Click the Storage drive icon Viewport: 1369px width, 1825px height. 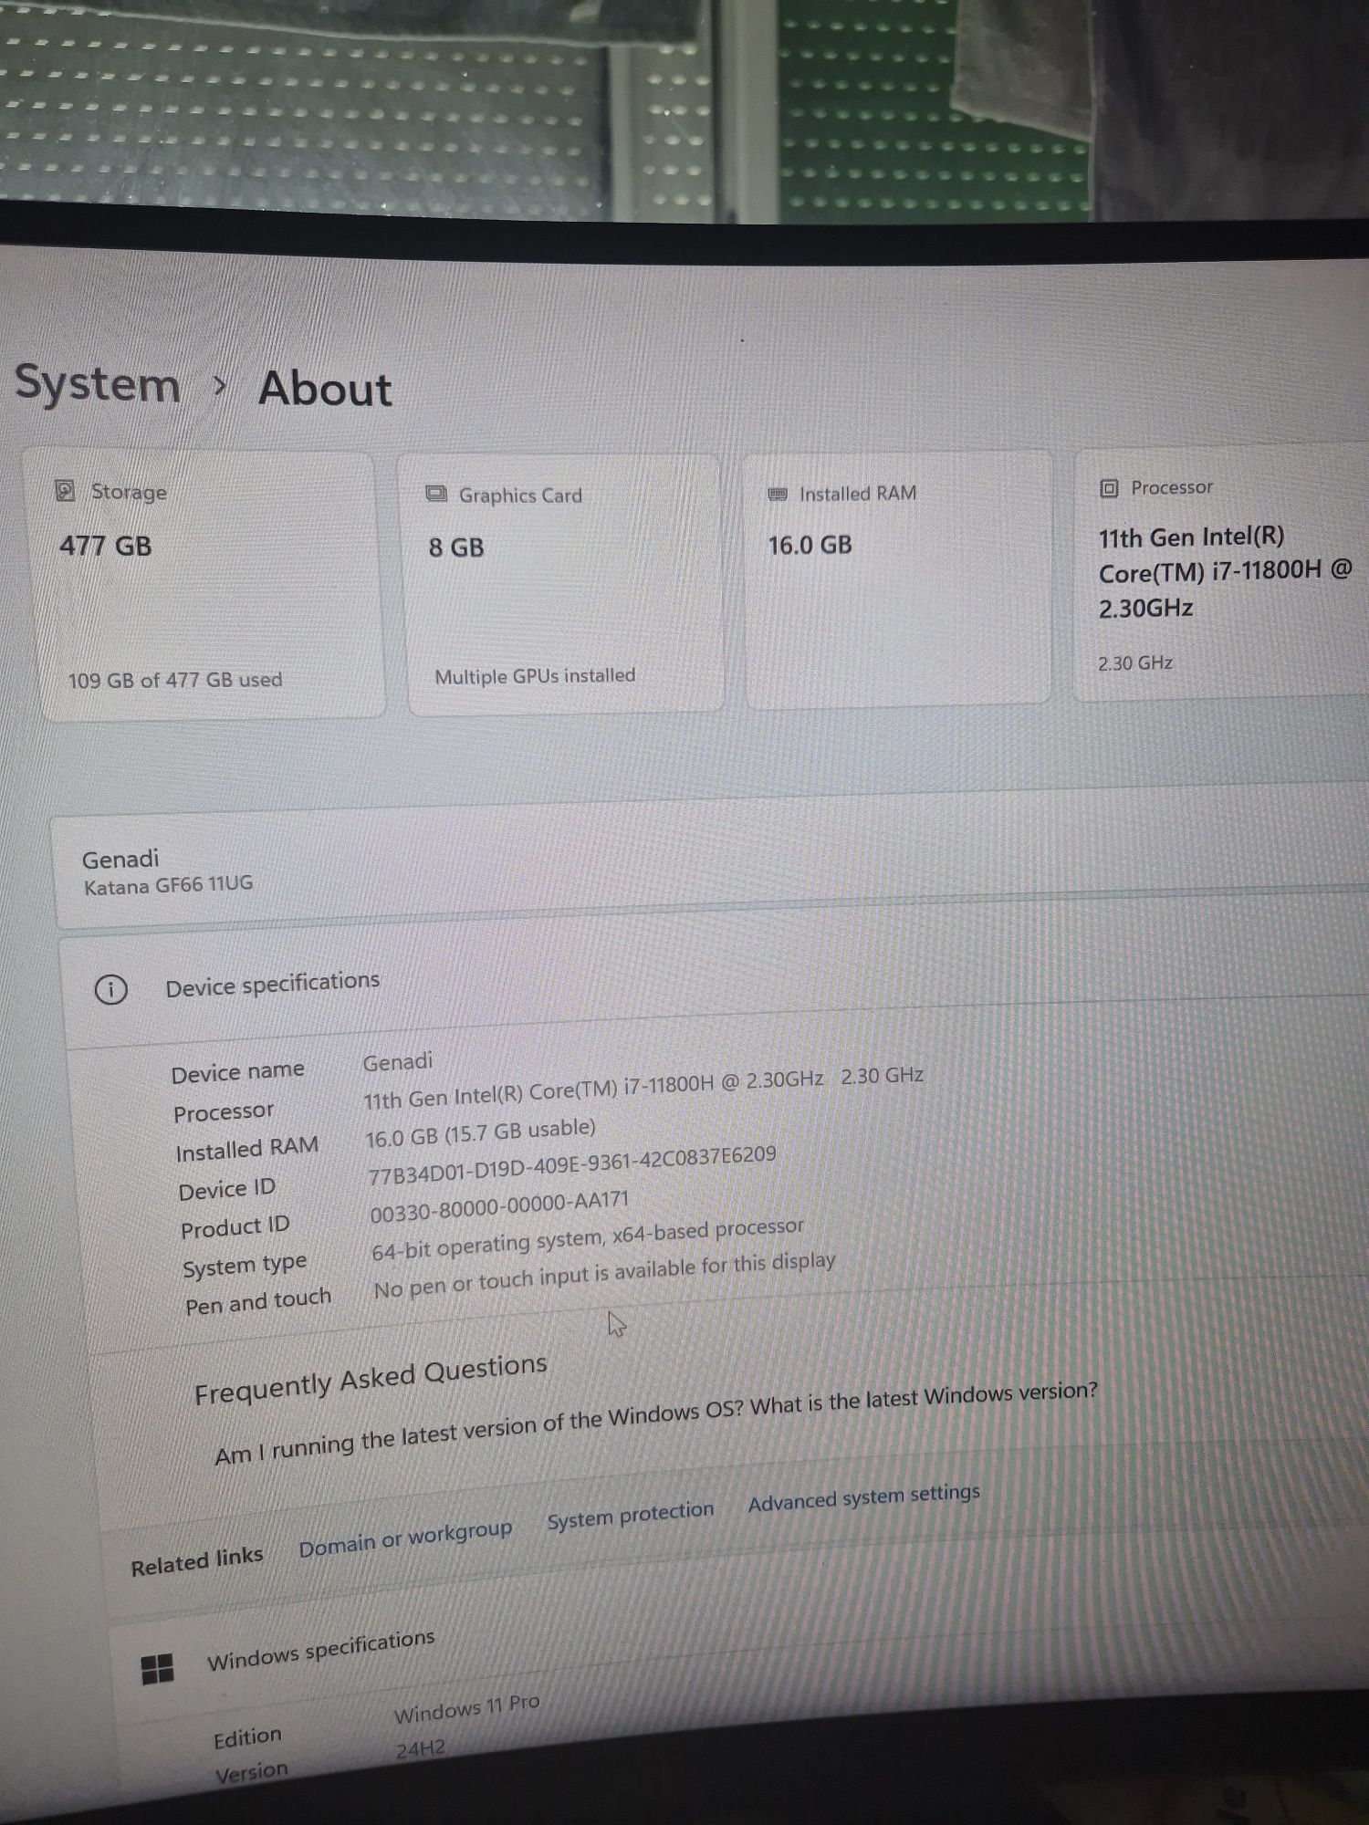[65, 491]
